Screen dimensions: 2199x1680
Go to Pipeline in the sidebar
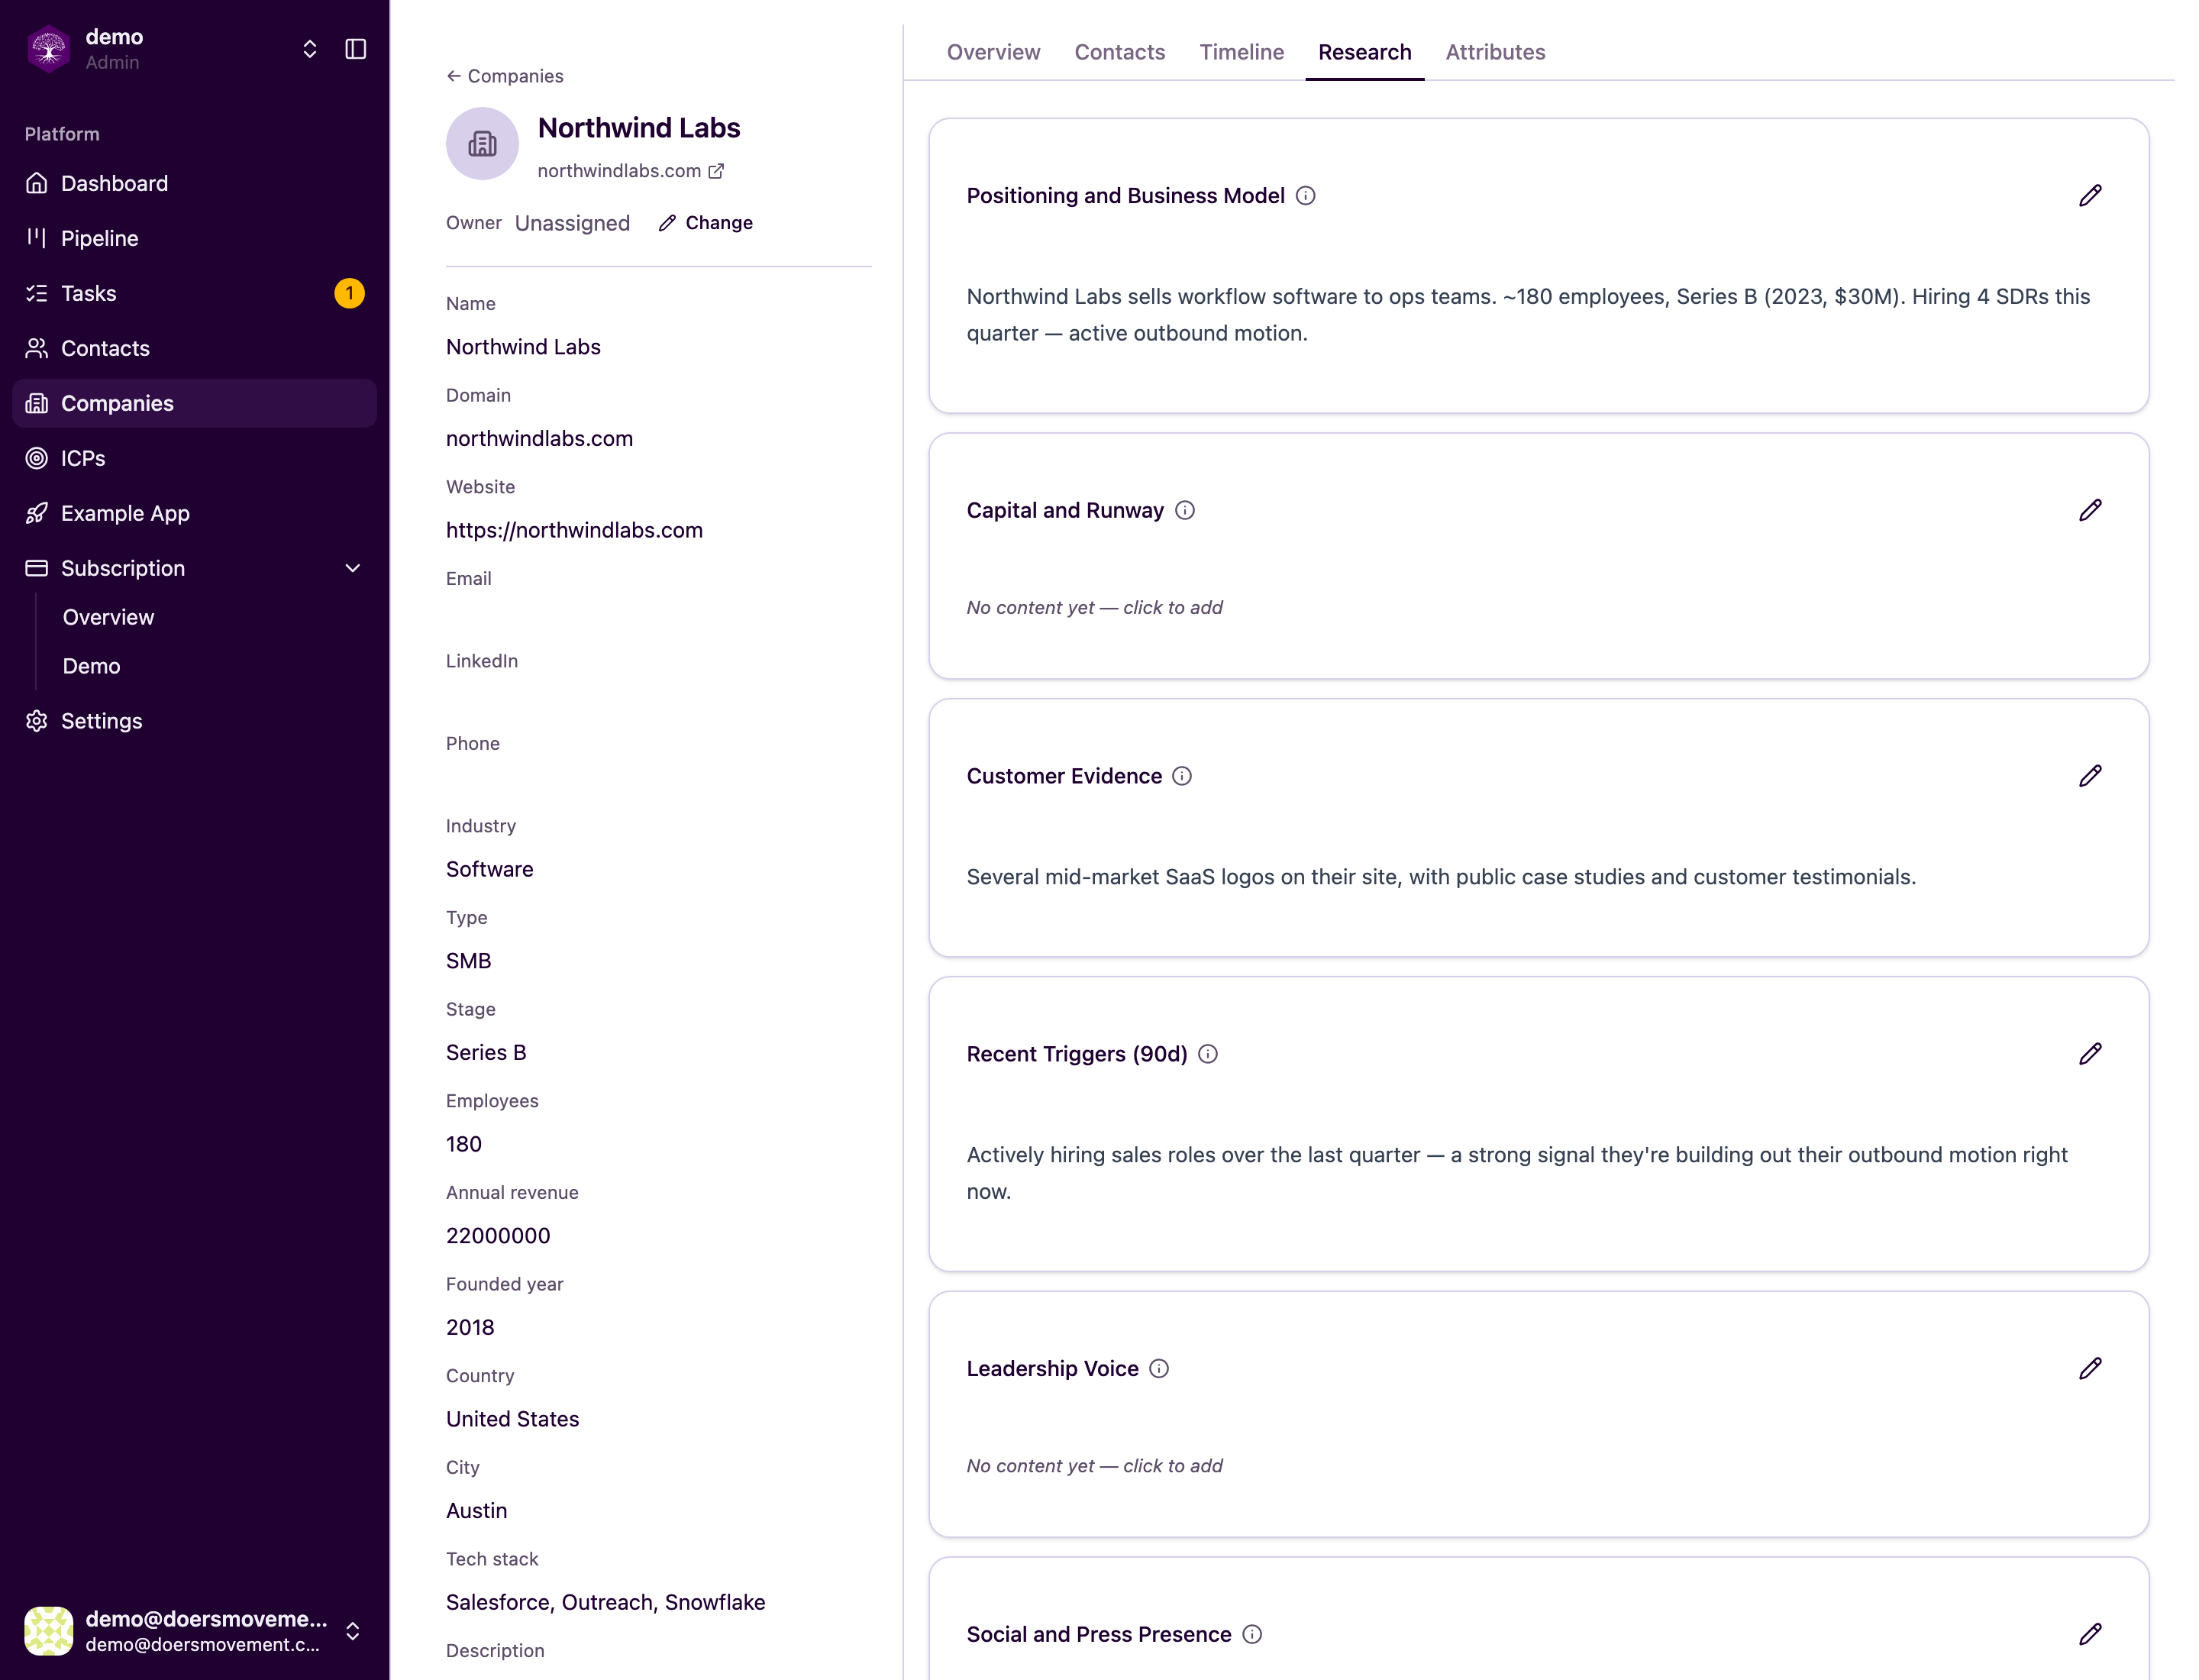pyautogui.click(x=194, y=238)
